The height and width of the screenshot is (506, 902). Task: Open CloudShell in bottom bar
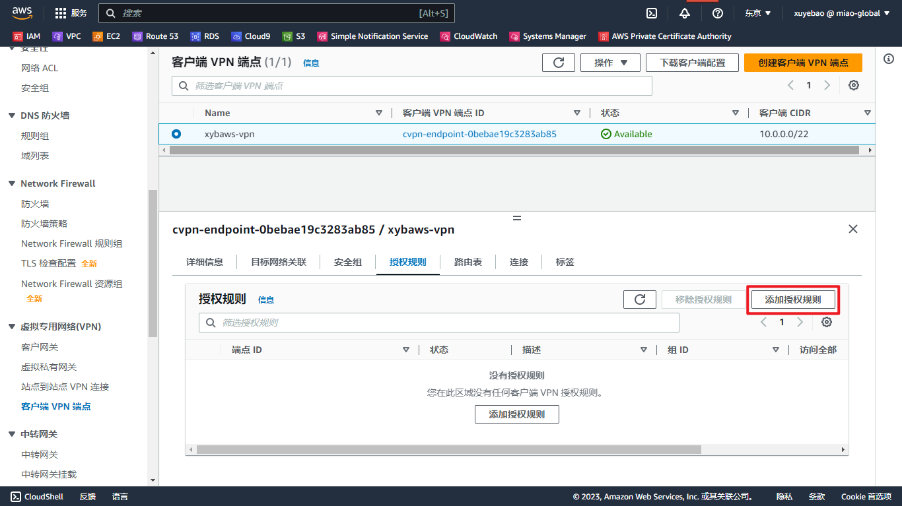(37, 496)
